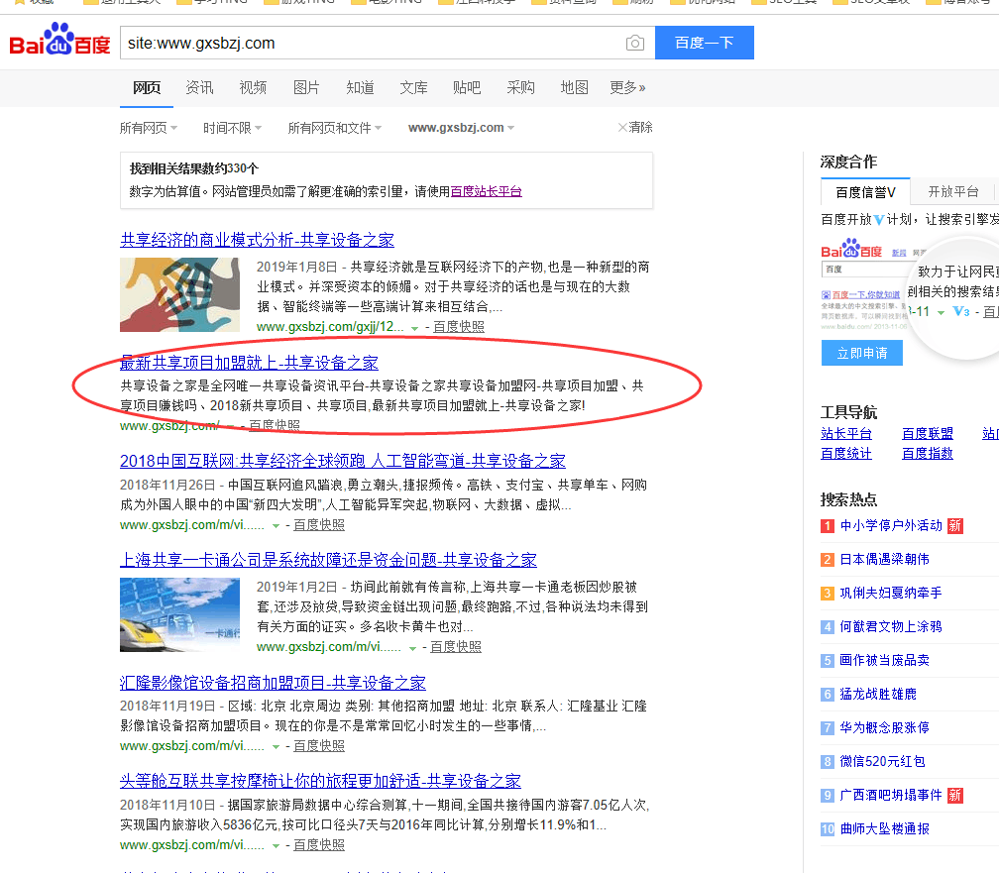Viewport: 999px width, 873px height.
Task: Open 百度快照 for 汇隆影像馆 result
Action: [319, 745]
